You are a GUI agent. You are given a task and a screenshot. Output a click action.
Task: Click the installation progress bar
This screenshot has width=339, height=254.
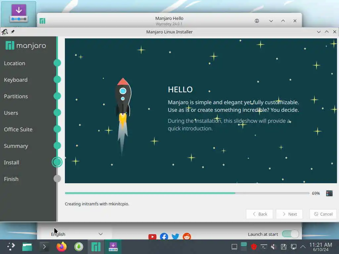click(187, 193)
